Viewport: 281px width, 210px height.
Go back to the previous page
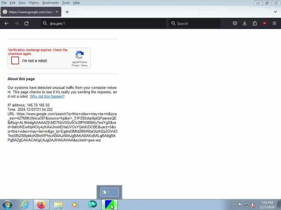click(7, 24)
